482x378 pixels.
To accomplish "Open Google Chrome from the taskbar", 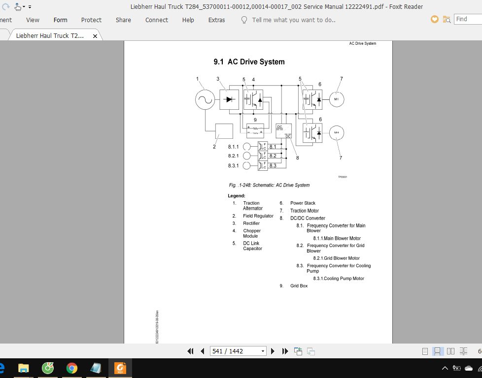I will click(72, 368).
